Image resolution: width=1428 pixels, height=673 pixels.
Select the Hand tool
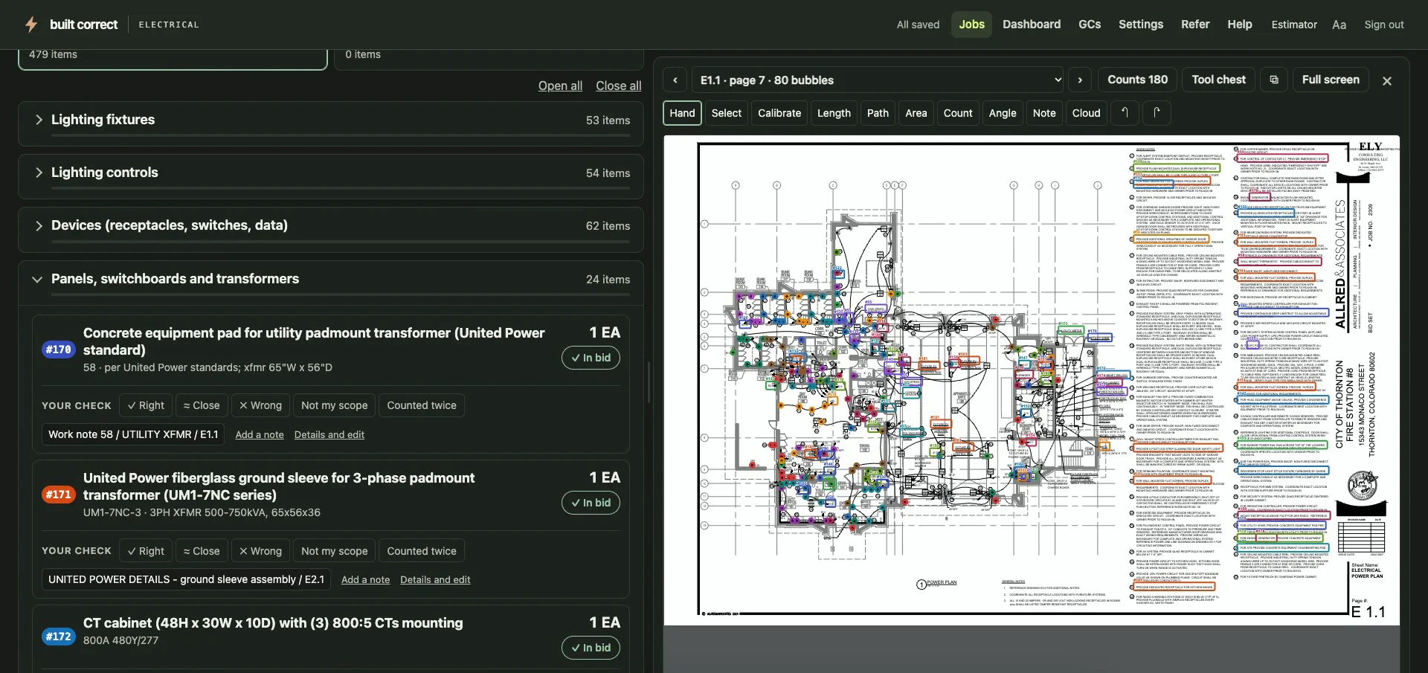coord(682,113)
